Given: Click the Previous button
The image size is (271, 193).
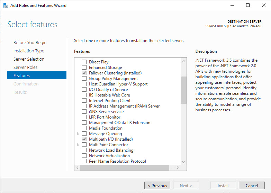Looking at the screenshot, I should tap(157, 186).
